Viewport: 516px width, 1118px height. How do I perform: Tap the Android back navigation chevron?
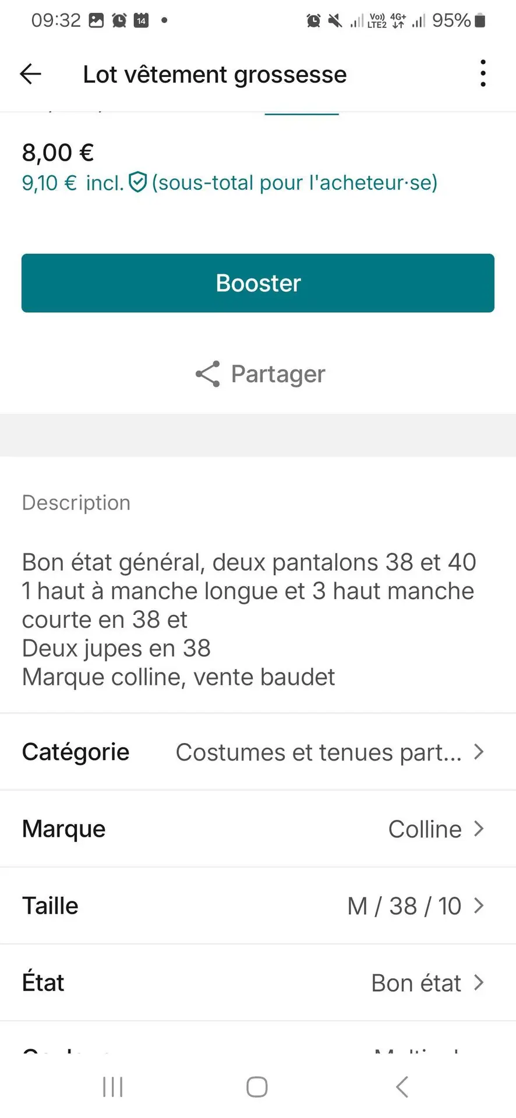pos(402,1087)
